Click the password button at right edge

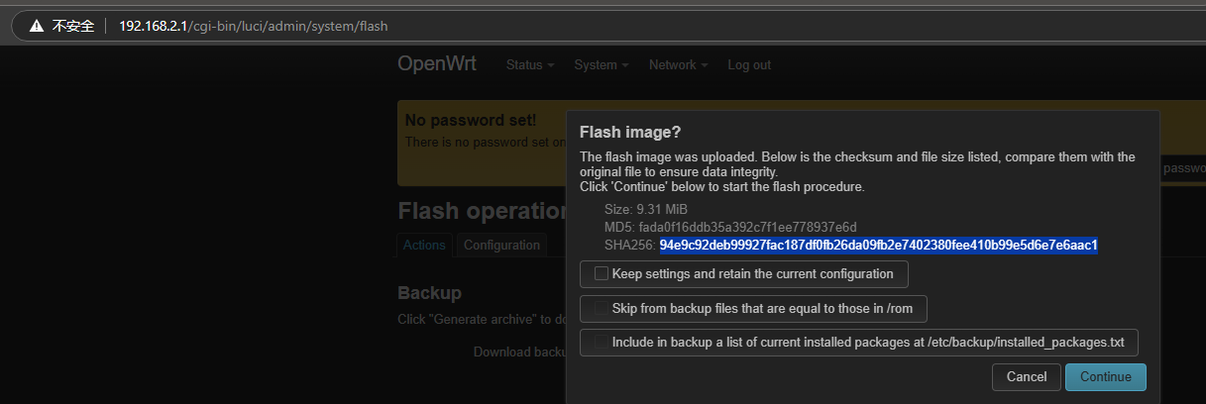pos(1182,168)
